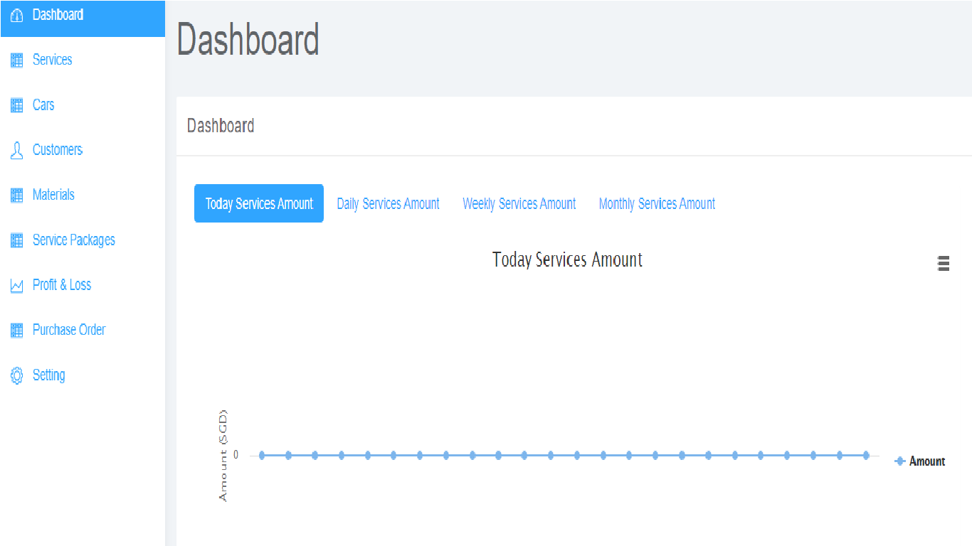The image size is (972, 546).
Task: Open the Customers page link
Action: (x=58, y=150)
